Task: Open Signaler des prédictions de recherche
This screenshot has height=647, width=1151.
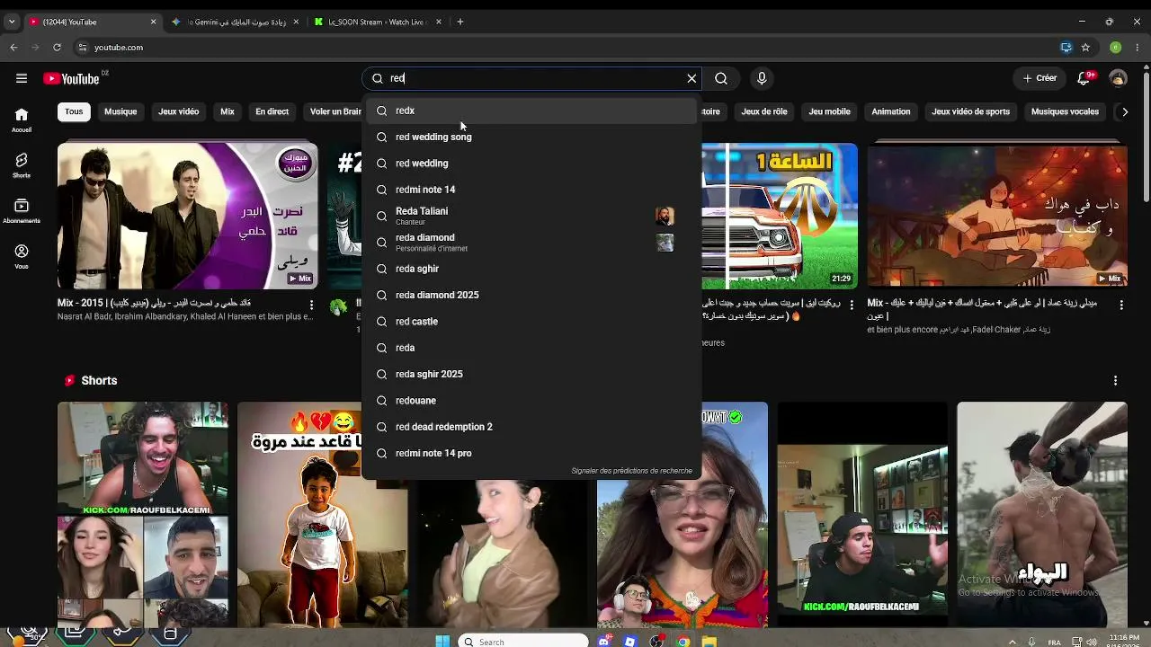Action: click(x=631, y=471)
